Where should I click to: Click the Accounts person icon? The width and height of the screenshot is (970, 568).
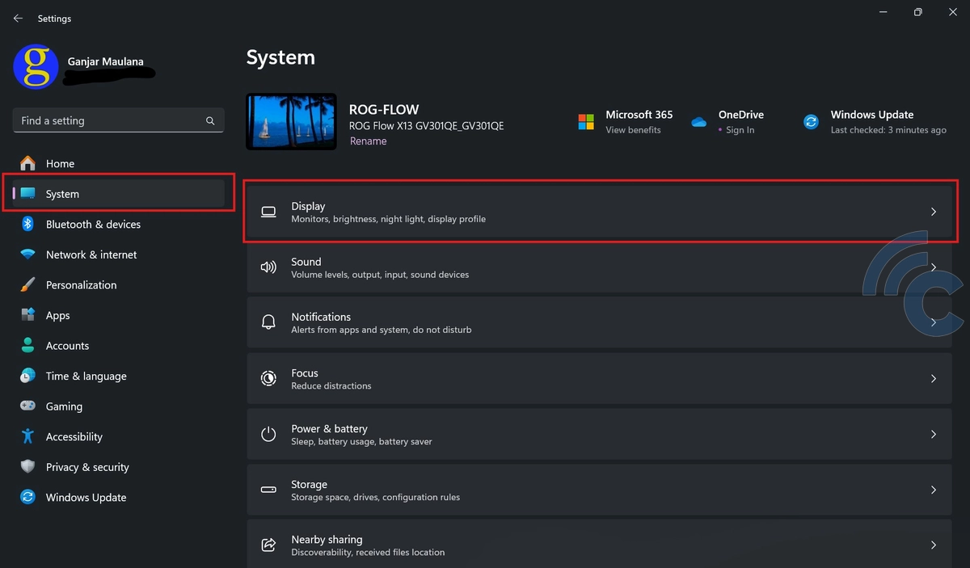click(x=28, y=346)
